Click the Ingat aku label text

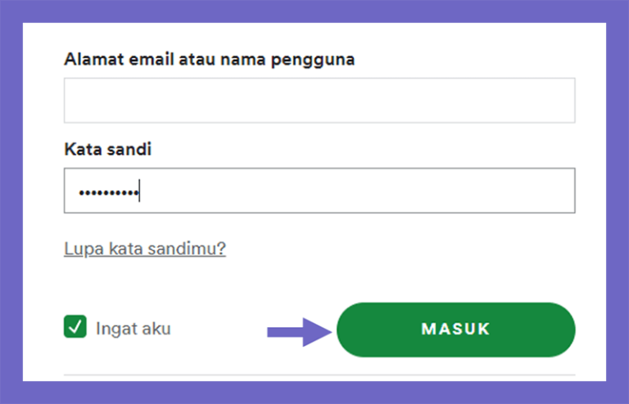tap(133, 329)
